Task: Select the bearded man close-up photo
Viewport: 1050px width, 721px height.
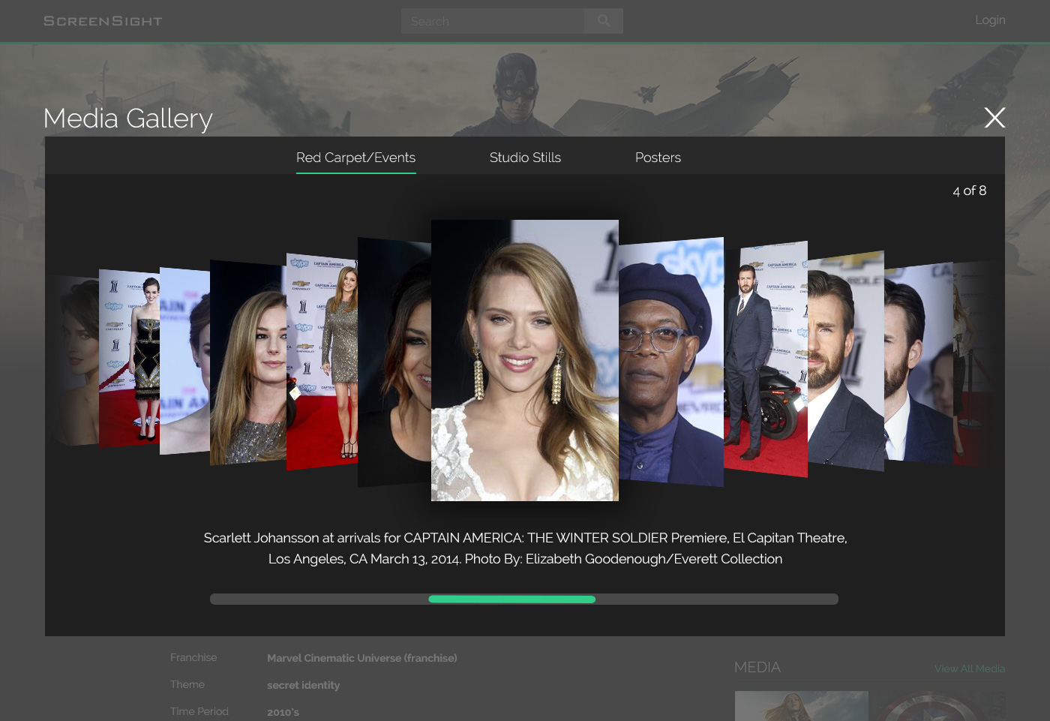Action: pos(846,361)
